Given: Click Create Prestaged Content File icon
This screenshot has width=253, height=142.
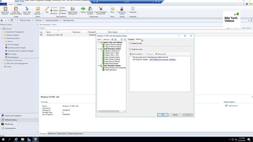Looking at the screenshot, I should pyautogui.click(x=100, y=9).
